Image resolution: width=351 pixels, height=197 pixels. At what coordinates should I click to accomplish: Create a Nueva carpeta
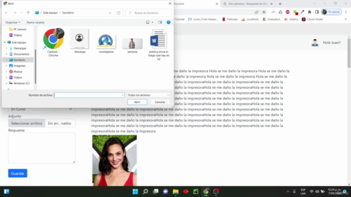pos(35,22)
